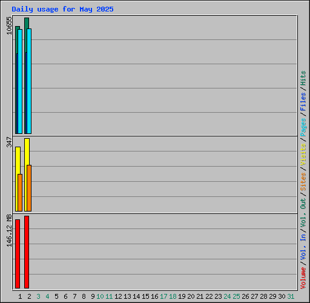310x303 pixels.
Task: Click the yellow Visits legend label
Action: click(303, 155)
